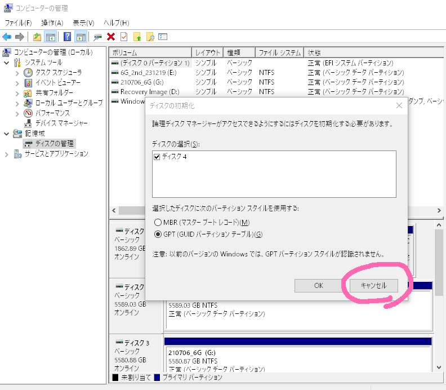This screenshot has height=390, width=446.
Task: Expand the パフォーマンス node
Action: (x=17, y=114)
